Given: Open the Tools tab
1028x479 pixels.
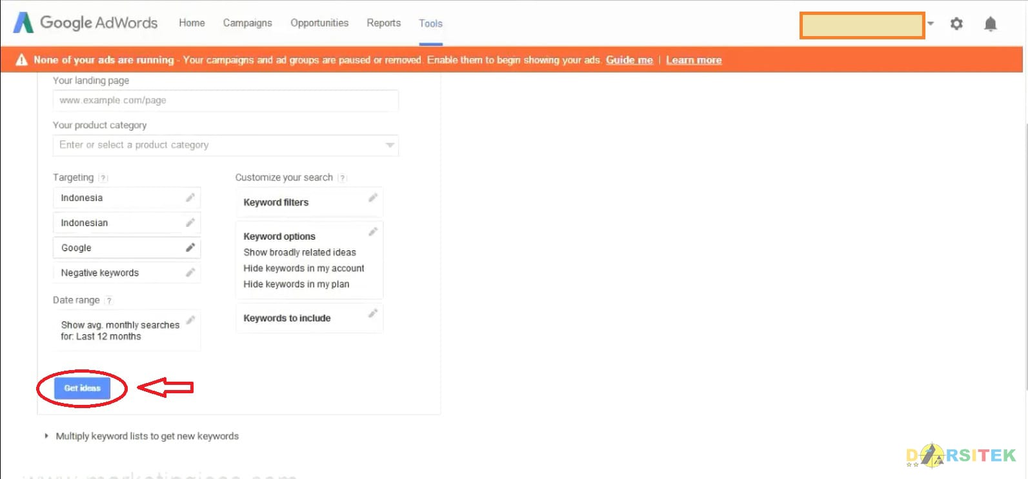Looking at the screenshot, I should click(430, 24).
